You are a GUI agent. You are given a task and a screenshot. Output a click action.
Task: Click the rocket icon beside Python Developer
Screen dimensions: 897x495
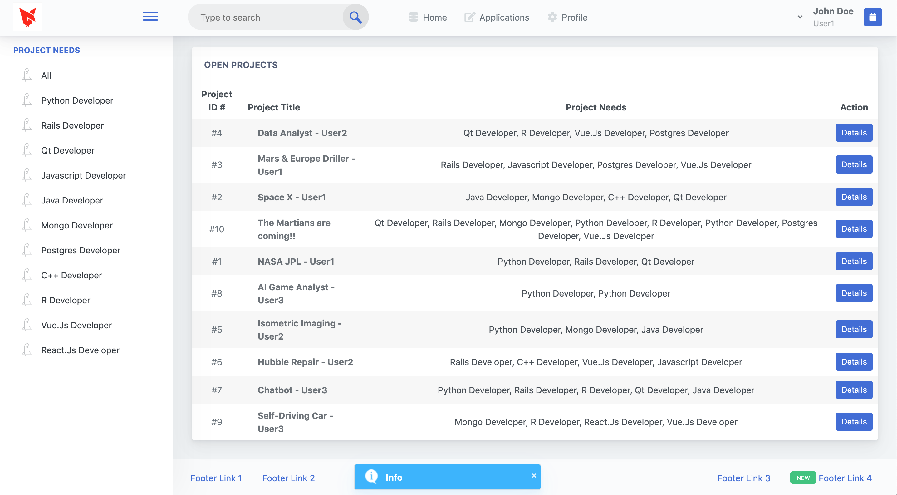pos(27,100)
